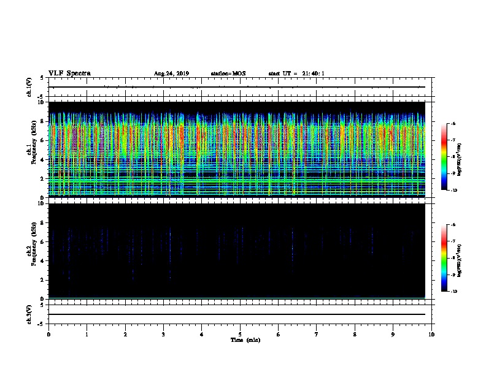
Task: Click the "-7" value on ch.1 colorbar
Action: pos(453,140)
